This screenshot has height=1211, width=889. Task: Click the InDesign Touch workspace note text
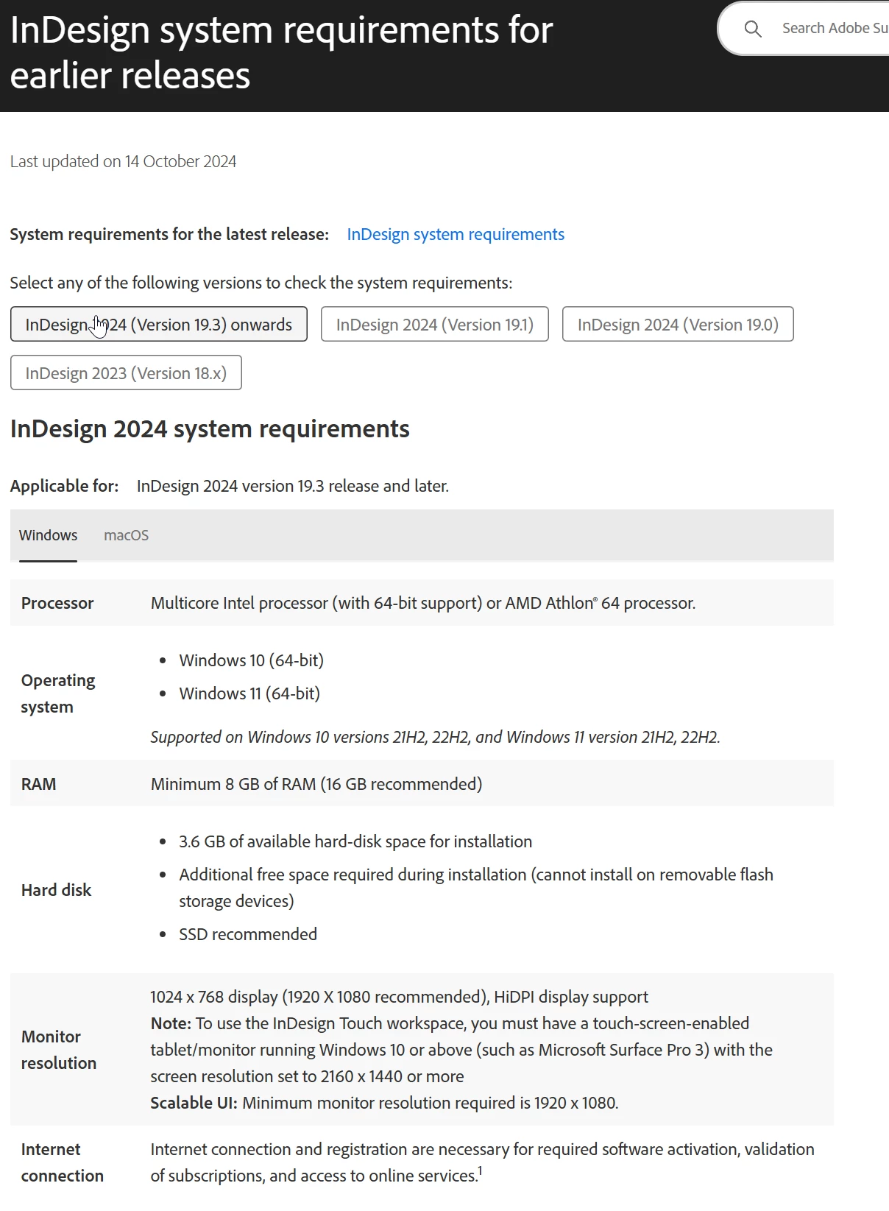[x=461, y=1050]
